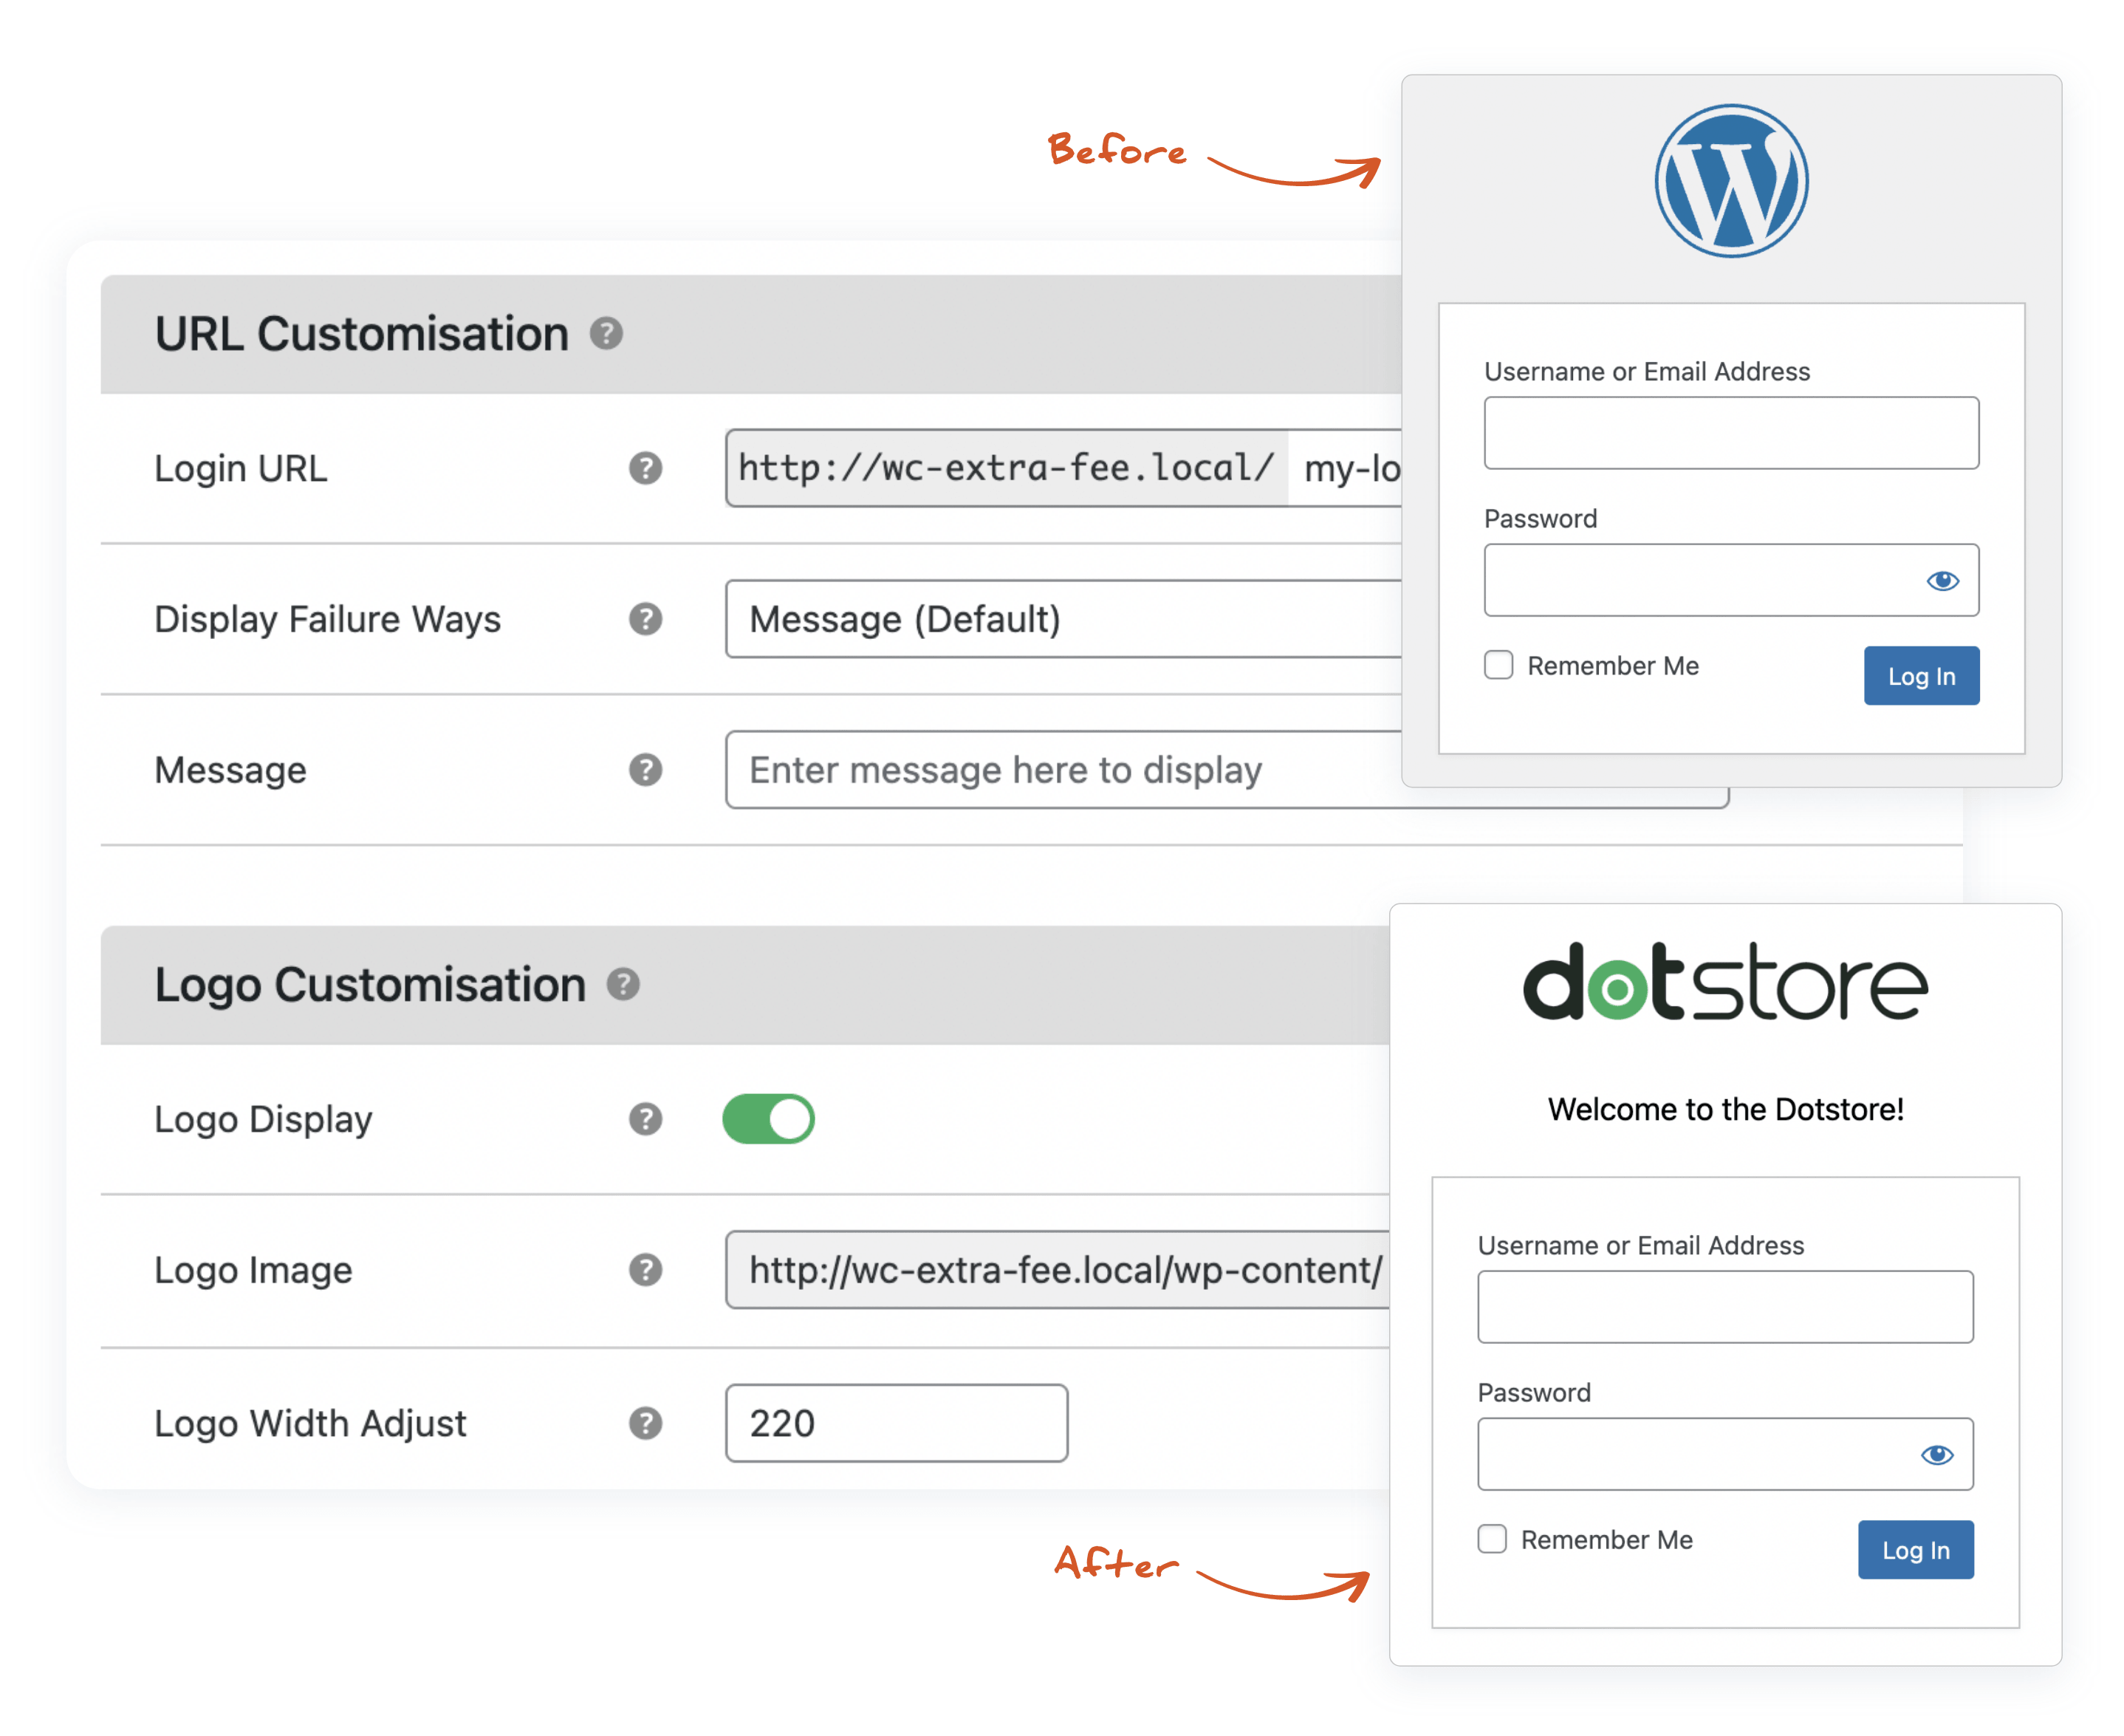Click the 'Logo Display' label
2124x1736 pixels.
[263, 1119]
